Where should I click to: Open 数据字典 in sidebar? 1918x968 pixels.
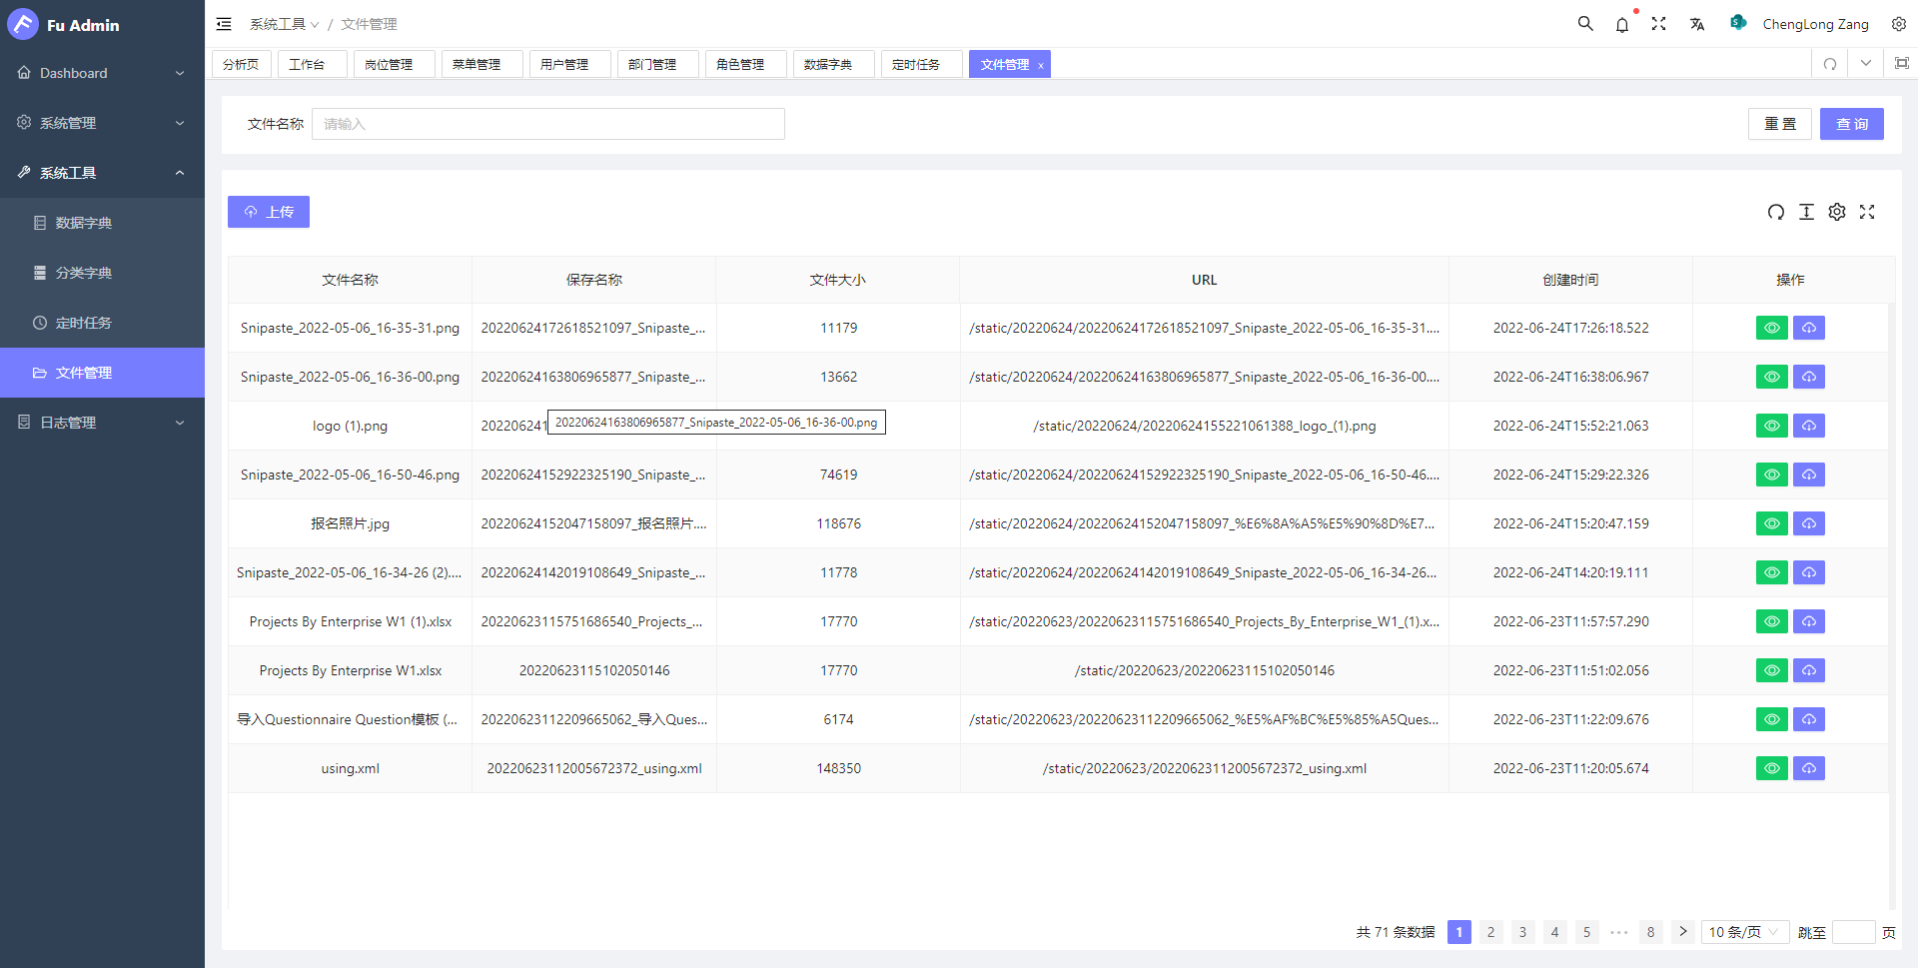pos(102,223)
